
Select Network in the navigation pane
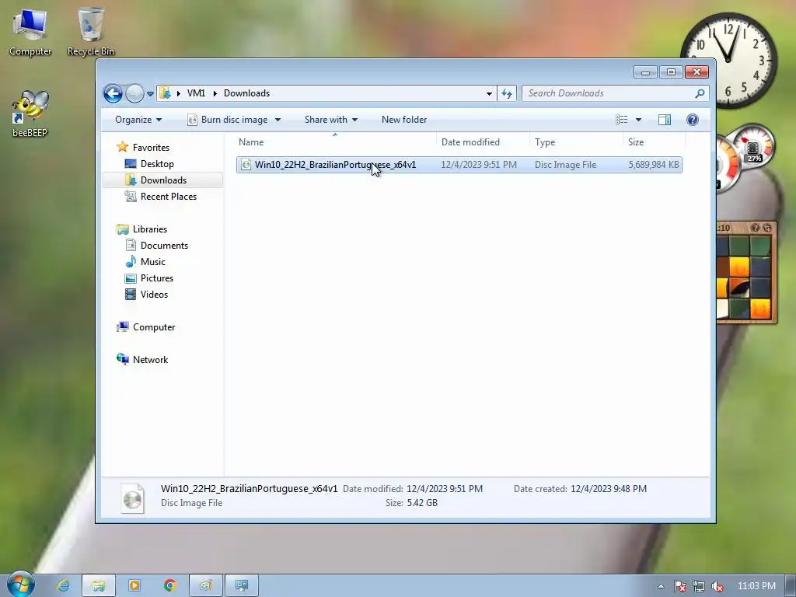coord(150,360)
